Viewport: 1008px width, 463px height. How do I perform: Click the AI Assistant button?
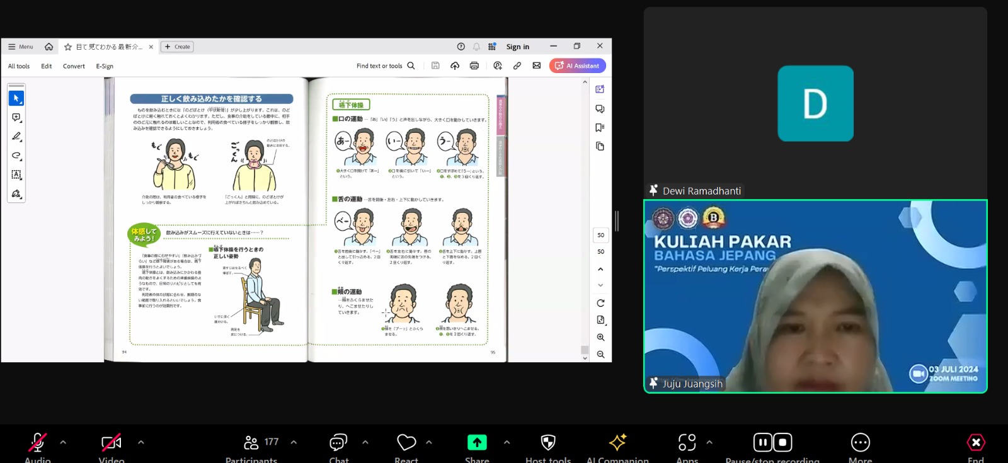click(x=577, y=66)
